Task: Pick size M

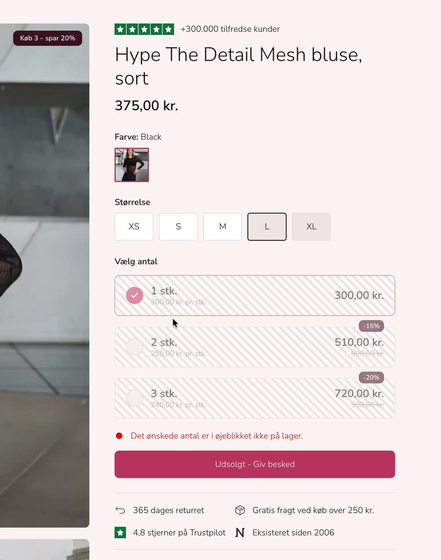Action: [223, 227]
